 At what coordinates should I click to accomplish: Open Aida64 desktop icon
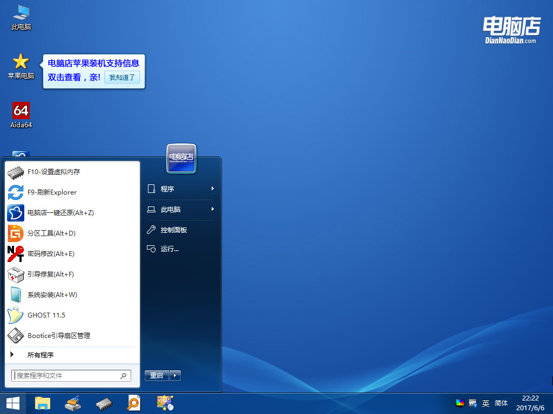pyautogui.click(x=21, y=115)
